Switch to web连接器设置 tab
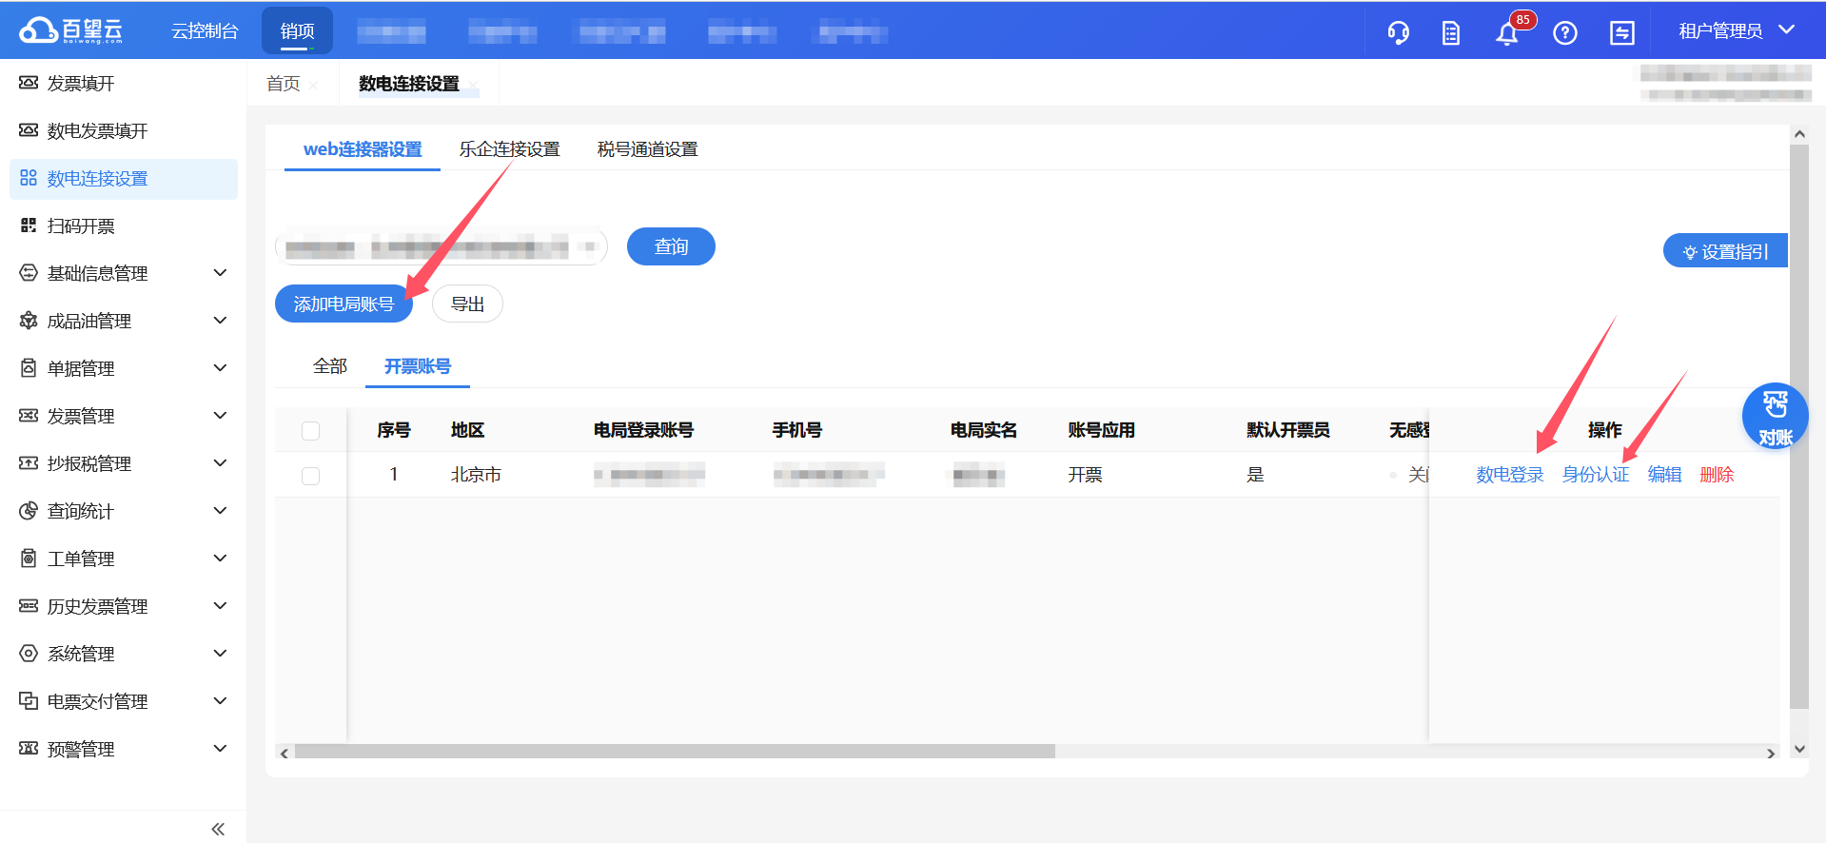 pyautogui.click(x=363, y=149)
